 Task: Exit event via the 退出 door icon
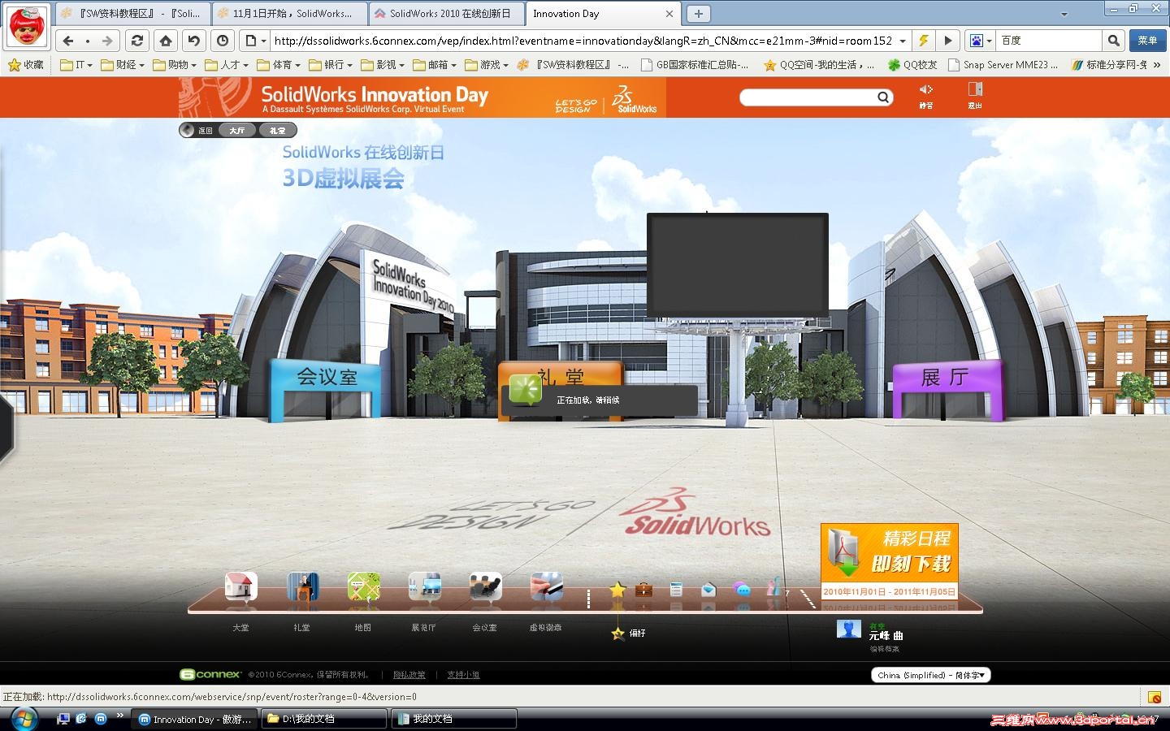(x=975, y=91)
